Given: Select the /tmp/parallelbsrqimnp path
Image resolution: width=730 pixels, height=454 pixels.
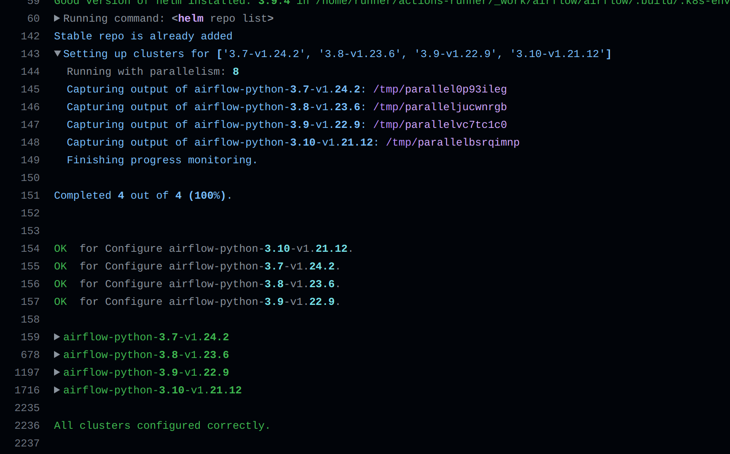Looking at the screenshot, I should point(453,142).
